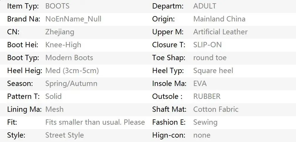Click the ADULT department value
This screenshot has width=296, height=142.
click(x=205, y=6)
